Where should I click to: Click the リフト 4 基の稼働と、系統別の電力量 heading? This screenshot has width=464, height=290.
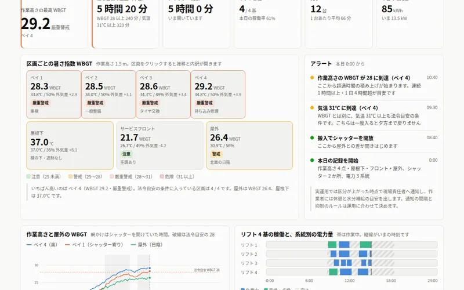tap(287, 234)
